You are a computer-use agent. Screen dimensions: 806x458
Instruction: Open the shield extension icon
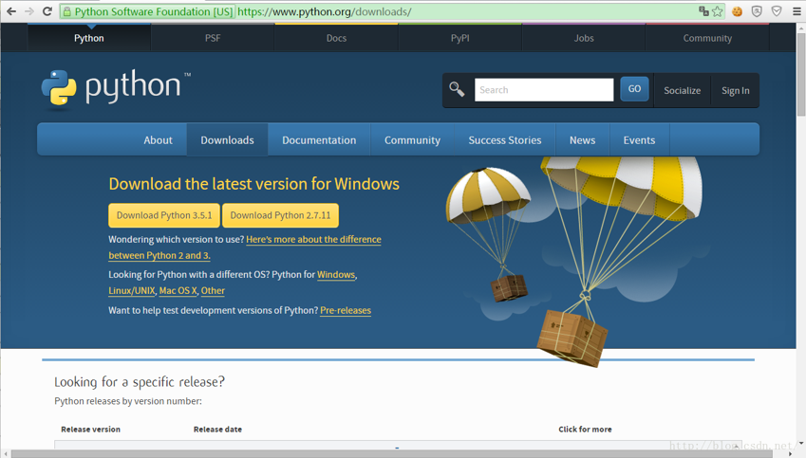(x=757, y=11)
